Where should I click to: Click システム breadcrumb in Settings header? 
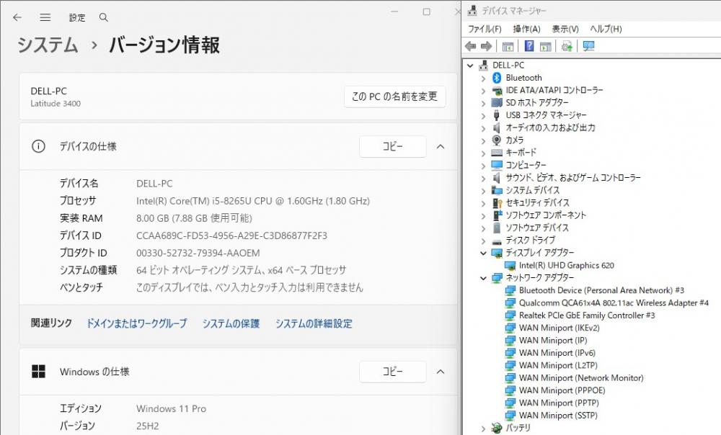pyautogui.click(x=48, y=45)
